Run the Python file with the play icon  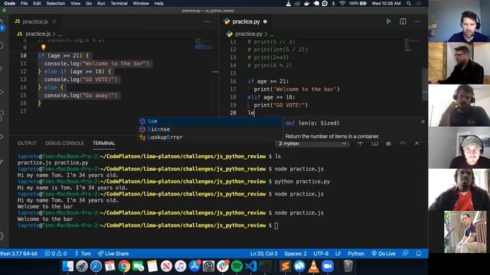coord(388,21)
